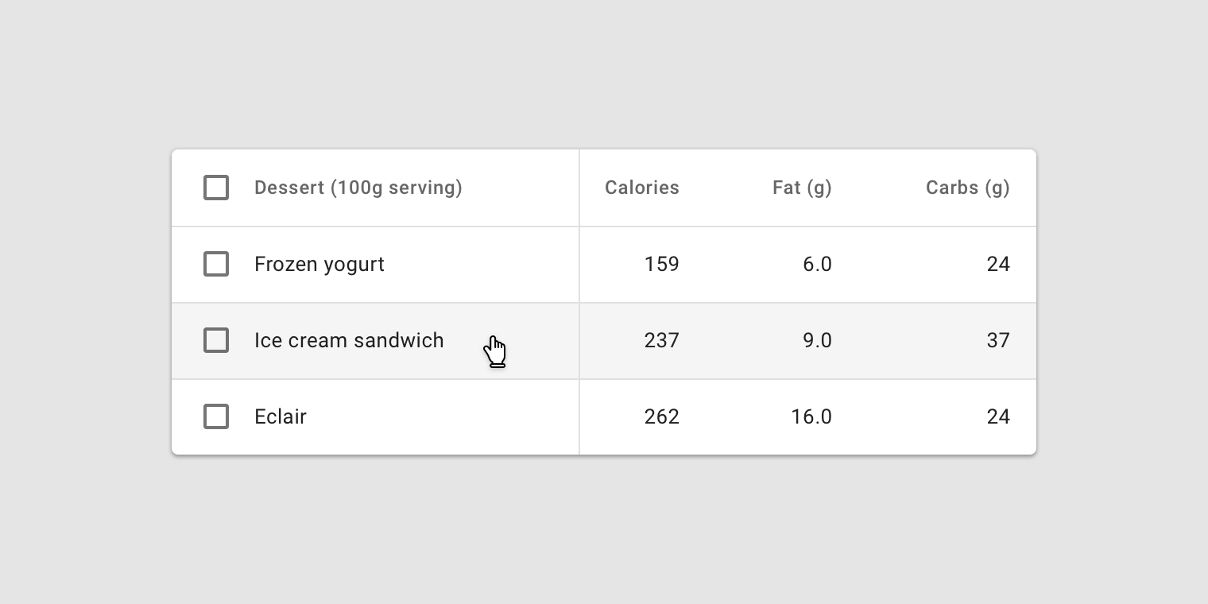1208x604 pixels.
Task: Click the 237 calories value for Ice cream sandwich
Action: (661, 340)
